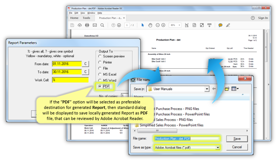Click the upload to cloud icon
277x161 pixels.
pyautogui.click(x=80, y=25)
